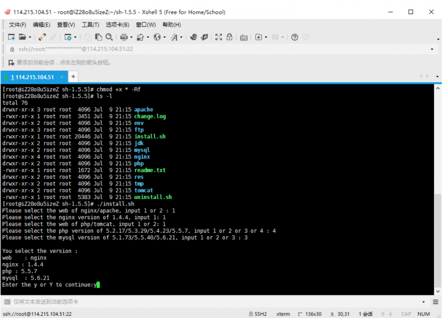Expand the new tab group dropdown arrow
Screen dimensions: 442x318
pyautogui.click(x=266, y=37)
